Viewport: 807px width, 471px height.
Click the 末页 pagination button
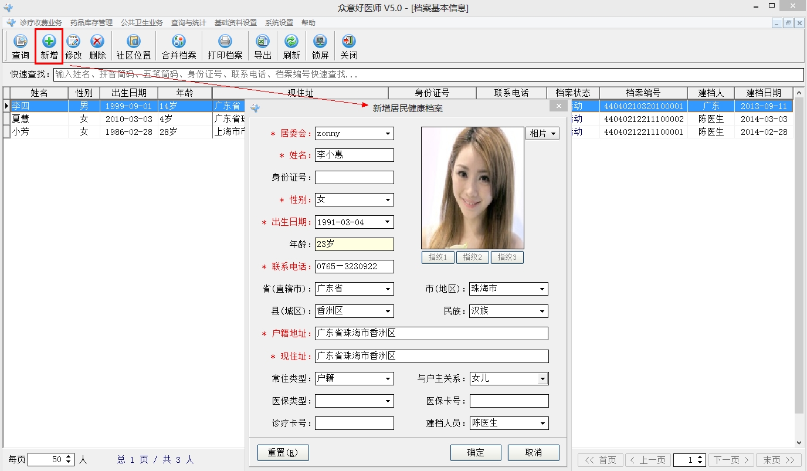coord(779,460)
